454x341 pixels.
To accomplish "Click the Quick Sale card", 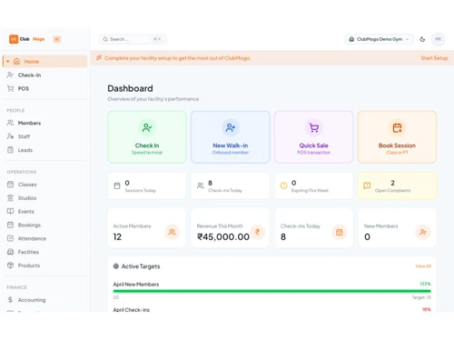I will tap(313, 137).
